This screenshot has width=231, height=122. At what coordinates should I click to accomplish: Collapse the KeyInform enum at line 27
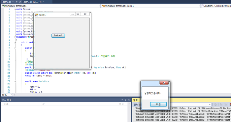[15, 81]
